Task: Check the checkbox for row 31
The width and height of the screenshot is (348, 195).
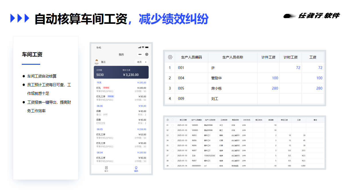Action: coord(172,125)
